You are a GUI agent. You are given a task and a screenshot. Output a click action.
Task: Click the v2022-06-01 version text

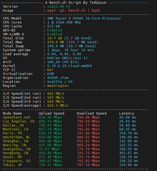59,7
